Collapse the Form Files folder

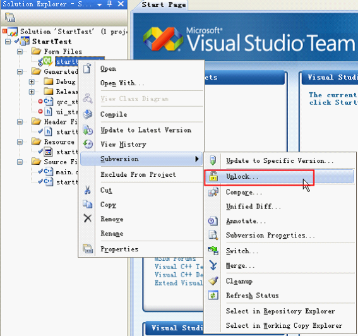[x=20, y=52]
